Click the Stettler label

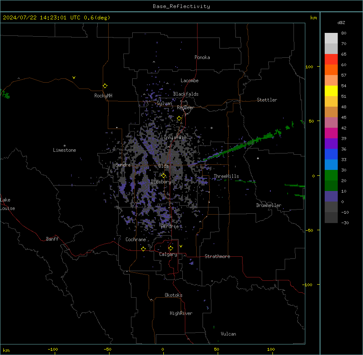click(267, 100)
